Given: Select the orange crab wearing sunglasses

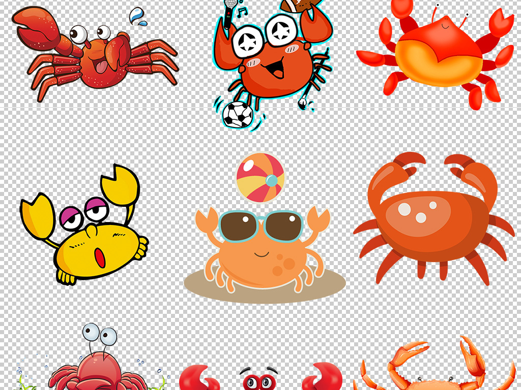Looking at the screenshot, I should tap(264, 249).
